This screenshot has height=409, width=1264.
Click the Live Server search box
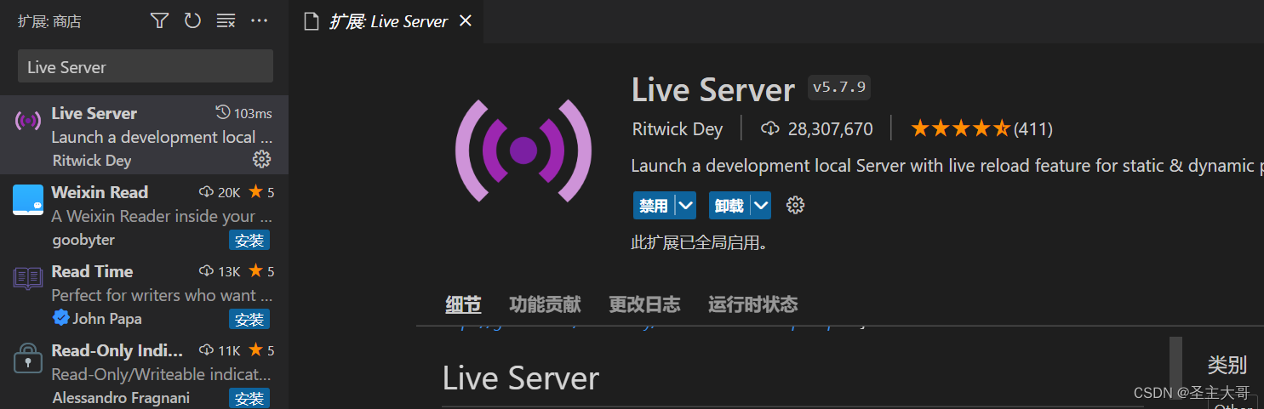146,66
